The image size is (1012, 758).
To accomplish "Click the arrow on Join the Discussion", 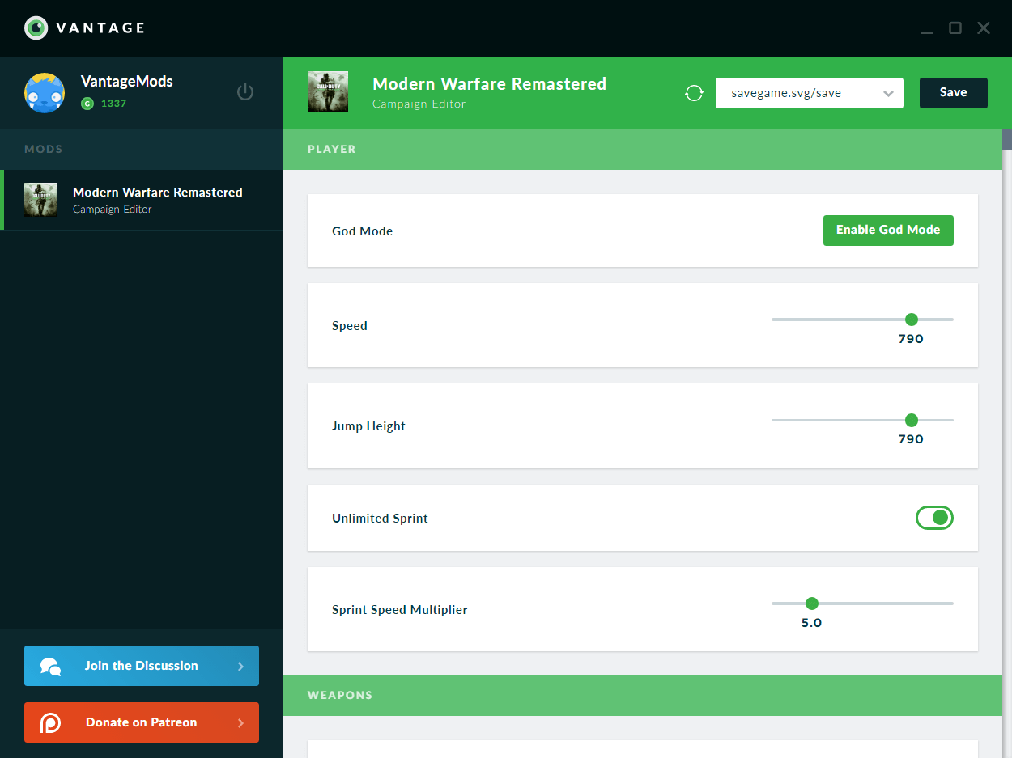I will (240, 667).
